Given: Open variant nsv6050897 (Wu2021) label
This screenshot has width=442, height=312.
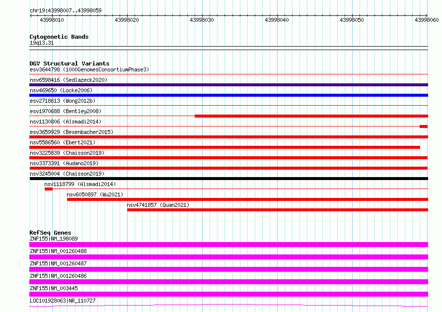Looking at the screenshot, I should (95, 194).
